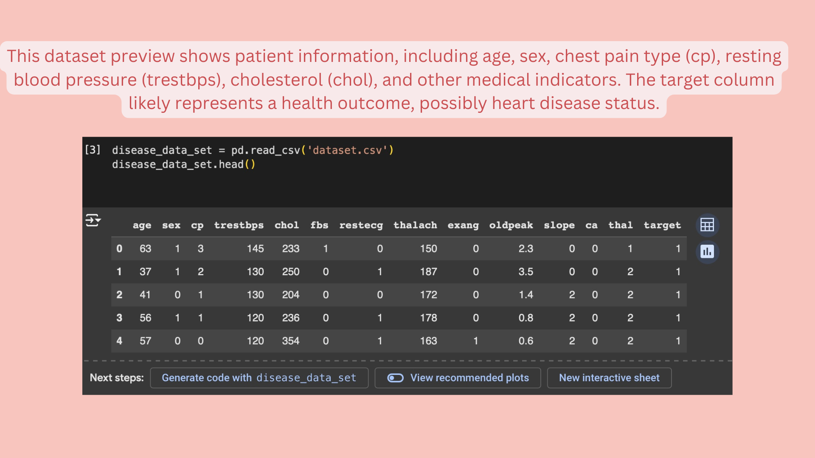Screen dimensions: 815x458
Task: Click cholesterol value 354 in the table
Action: [x=291, y=341]
